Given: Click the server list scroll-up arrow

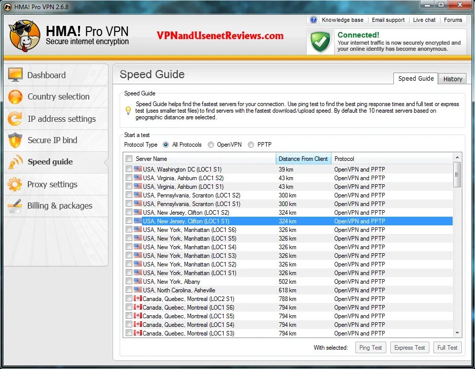Looking at the screenshot, I should [457, 157].
